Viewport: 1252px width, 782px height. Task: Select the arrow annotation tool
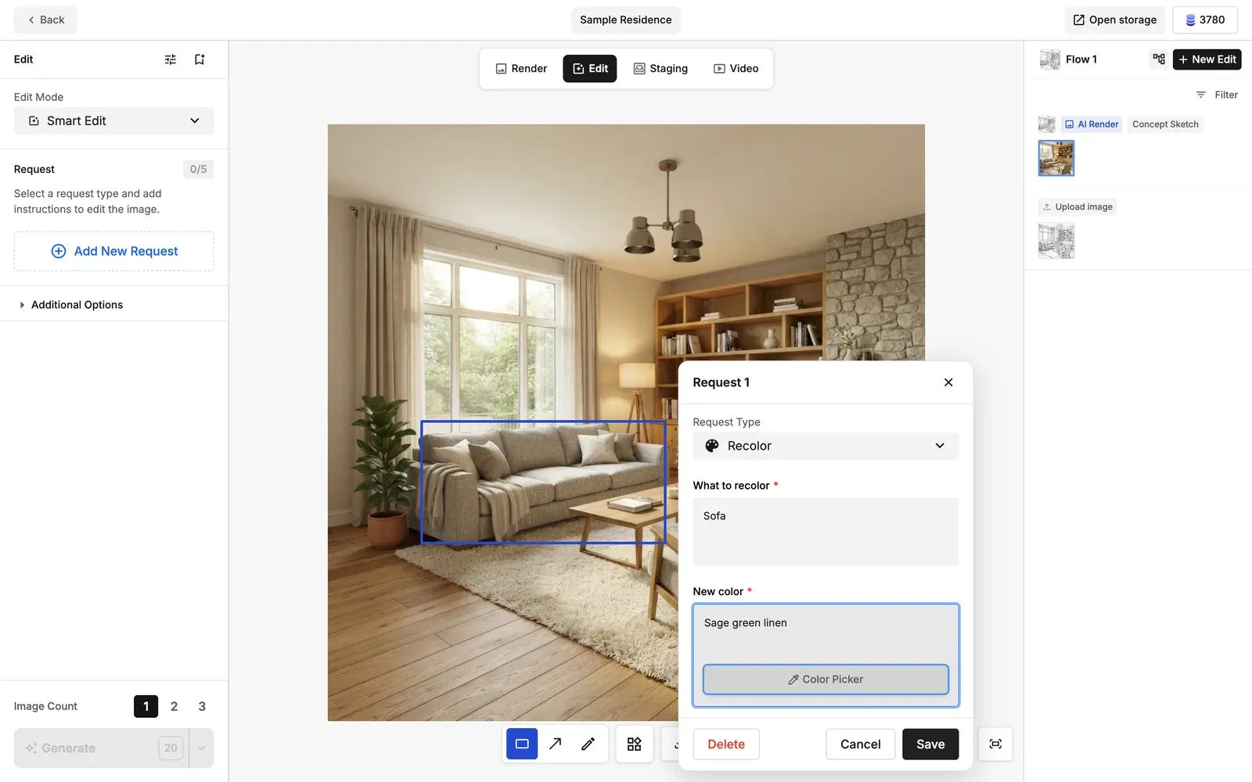[555, 744]
